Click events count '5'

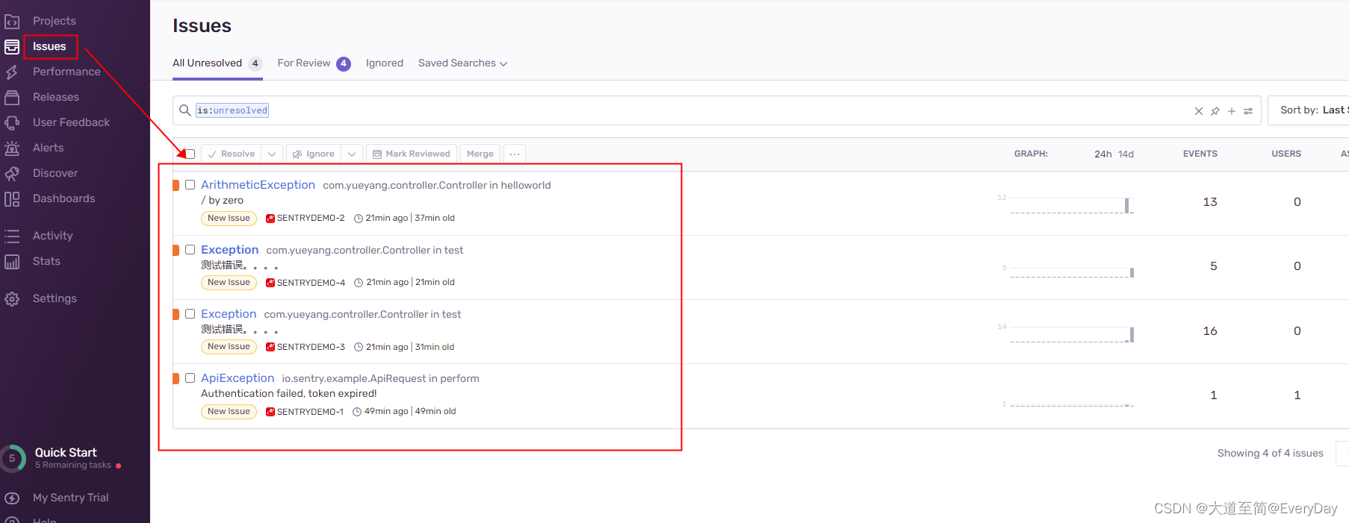coord(1213,266)
